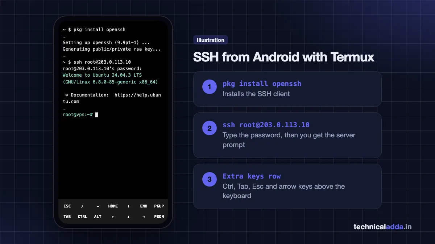Open the technicaladda.in site link
The width and height of the screenshot is (435, 244).
click(383, 227)
